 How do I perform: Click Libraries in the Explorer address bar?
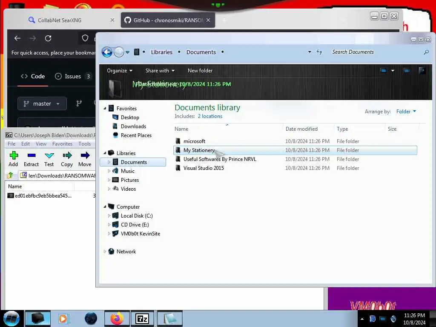click(x=161, y=52)
